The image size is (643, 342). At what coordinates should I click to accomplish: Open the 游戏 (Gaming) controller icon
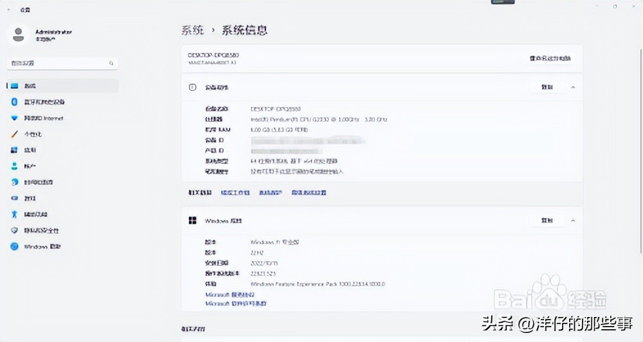pos(14,198)
